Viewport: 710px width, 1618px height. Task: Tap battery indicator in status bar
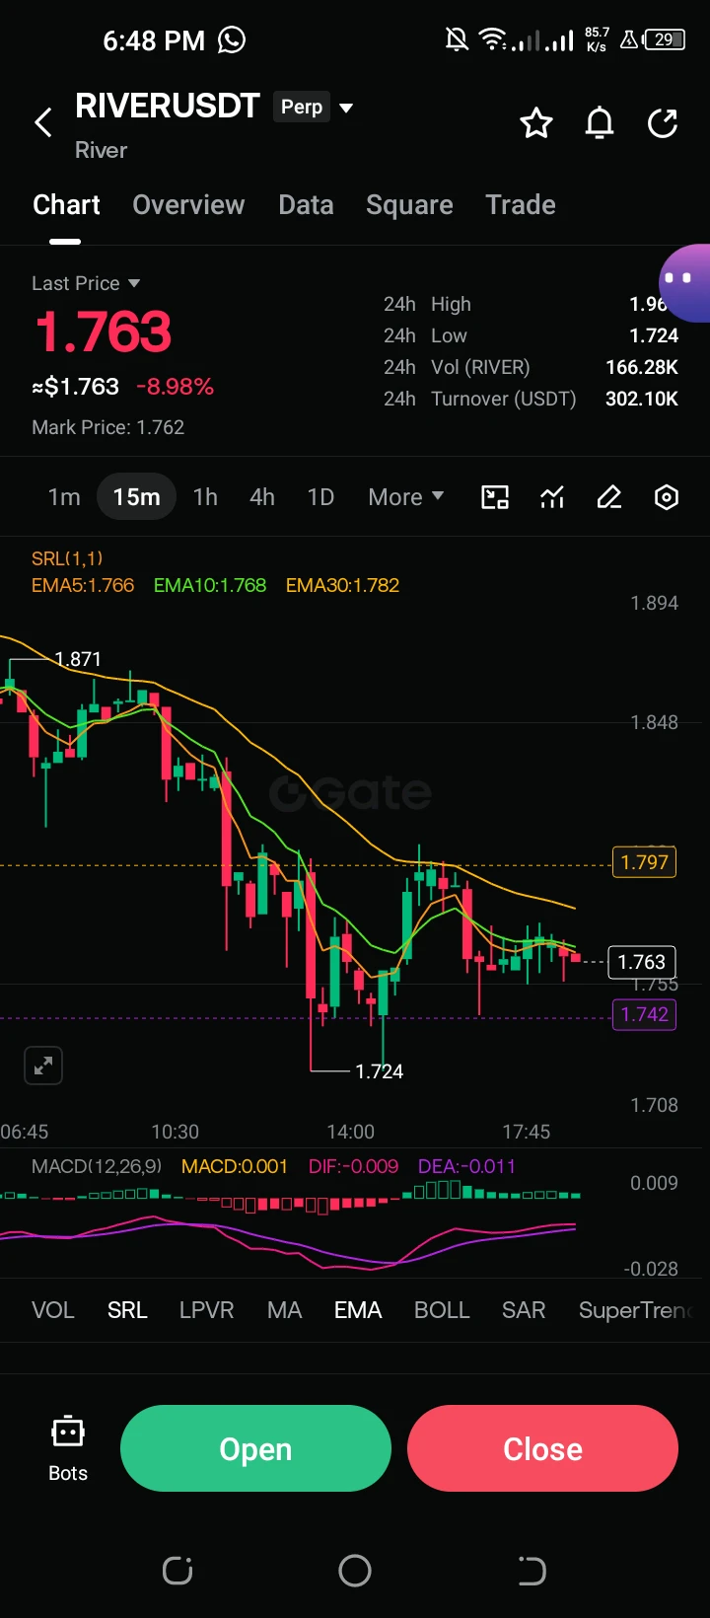[665, 39]
